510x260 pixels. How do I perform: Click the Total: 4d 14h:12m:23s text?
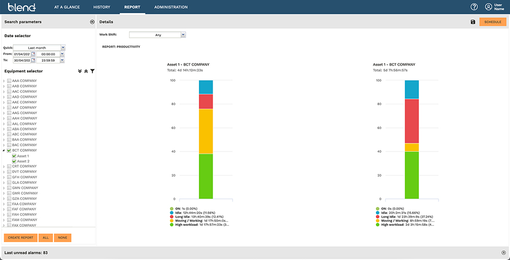(184, 70)
